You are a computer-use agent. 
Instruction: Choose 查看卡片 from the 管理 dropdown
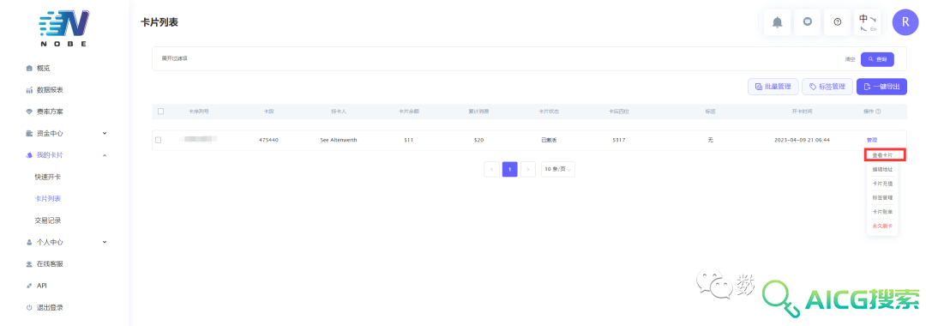[x=882, y=155]
